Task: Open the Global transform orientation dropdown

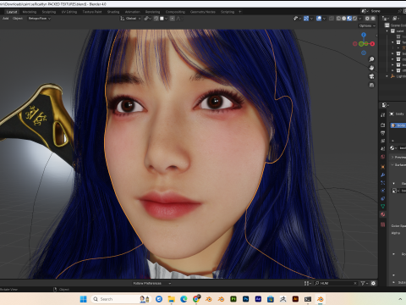Action: coord(130,19)
